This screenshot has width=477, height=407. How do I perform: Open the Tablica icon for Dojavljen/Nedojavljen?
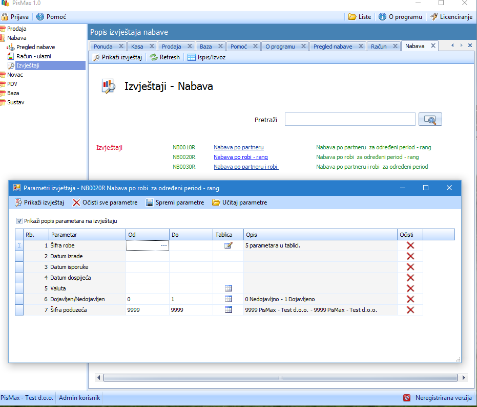pos(228,299)
